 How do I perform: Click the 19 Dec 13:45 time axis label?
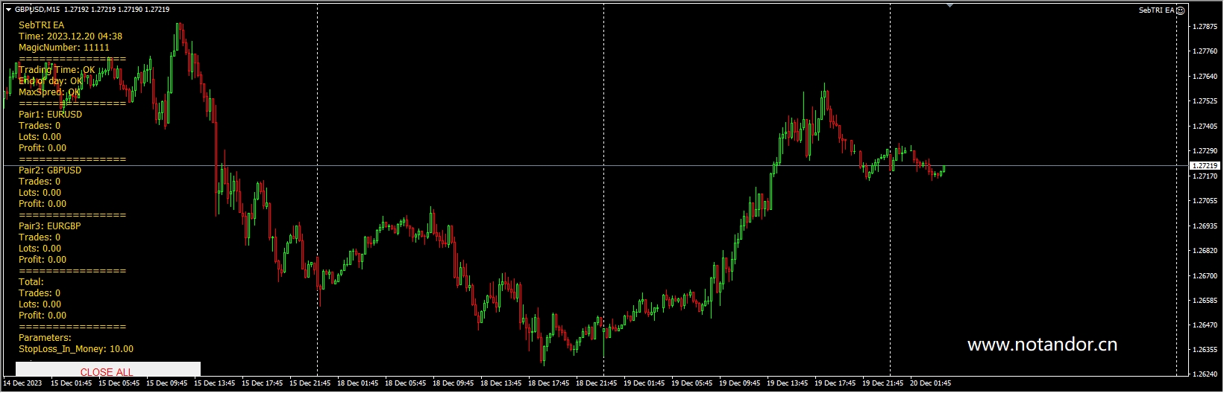point(788,383)
